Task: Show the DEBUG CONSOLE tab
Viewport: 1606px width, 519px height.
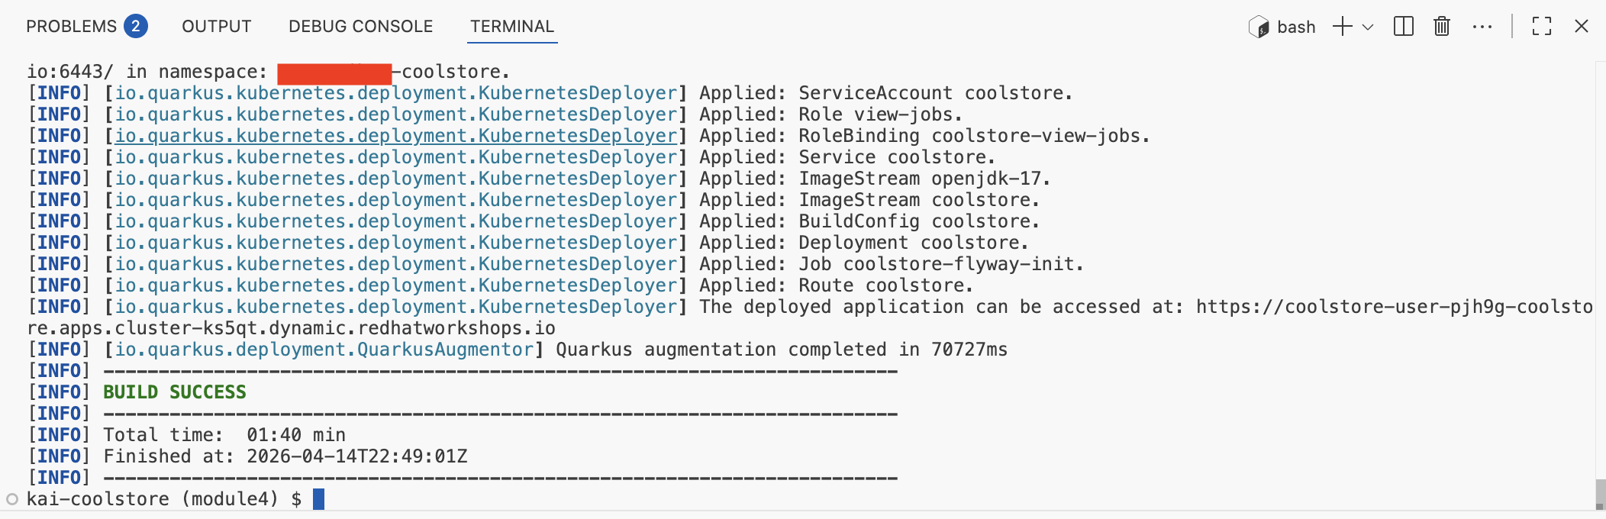Action: pyautogui.click(x=360, y=27)
